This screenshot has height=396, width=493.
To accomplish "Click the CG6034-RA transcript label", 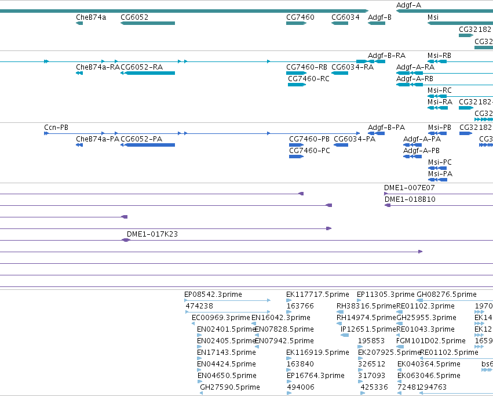I will pos(352,67).
